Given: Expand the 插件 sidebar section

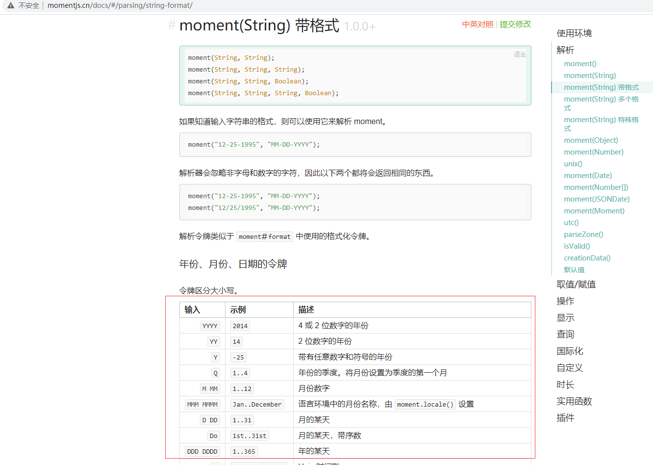Looking at the screenshot, I should (x=565, y=418).
